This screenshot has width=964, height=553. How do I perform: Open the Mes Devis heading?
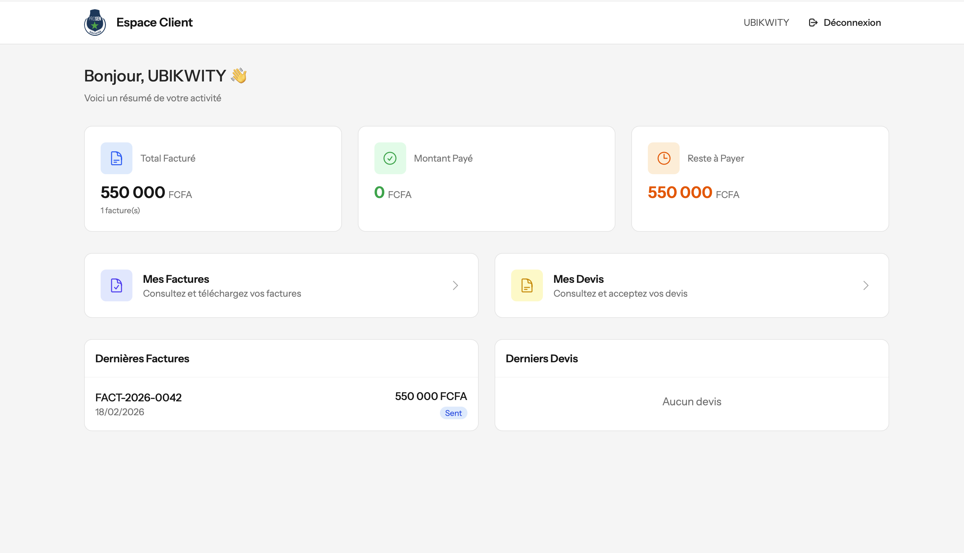pos(578,279)
